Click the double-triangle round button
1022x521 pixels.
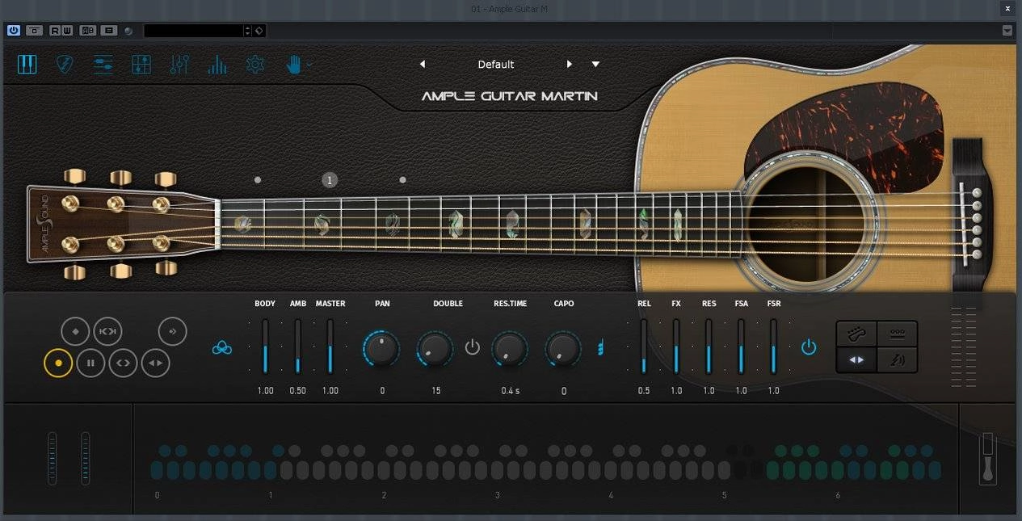coord(156,363)
